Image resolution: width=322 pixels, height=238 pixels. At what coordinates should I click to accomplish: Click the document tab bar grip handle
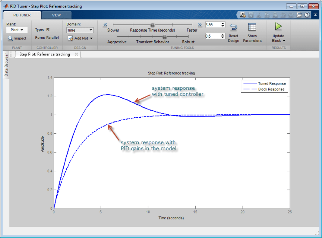click(11, 54)
